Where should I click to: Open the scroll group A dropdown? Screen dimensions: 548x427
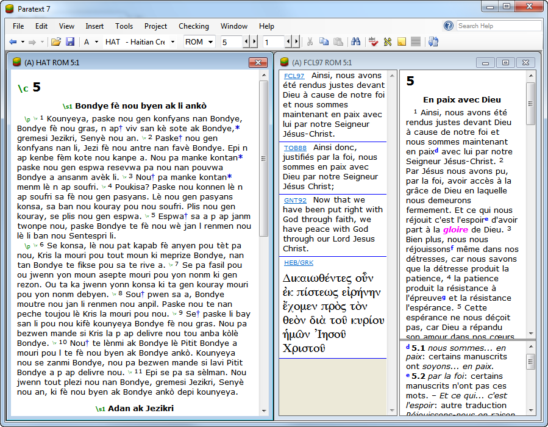(91, 42)
